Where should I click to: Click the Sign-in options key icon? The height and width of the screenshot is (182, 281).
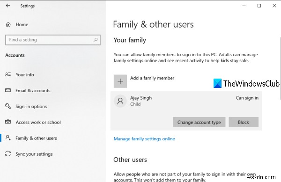point(8,106)
